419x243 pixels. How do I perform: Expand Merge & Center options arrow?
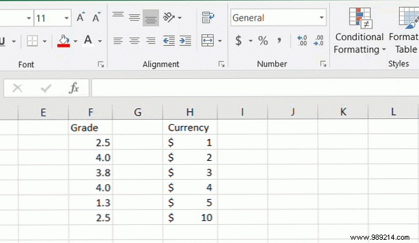click(220, 41)
